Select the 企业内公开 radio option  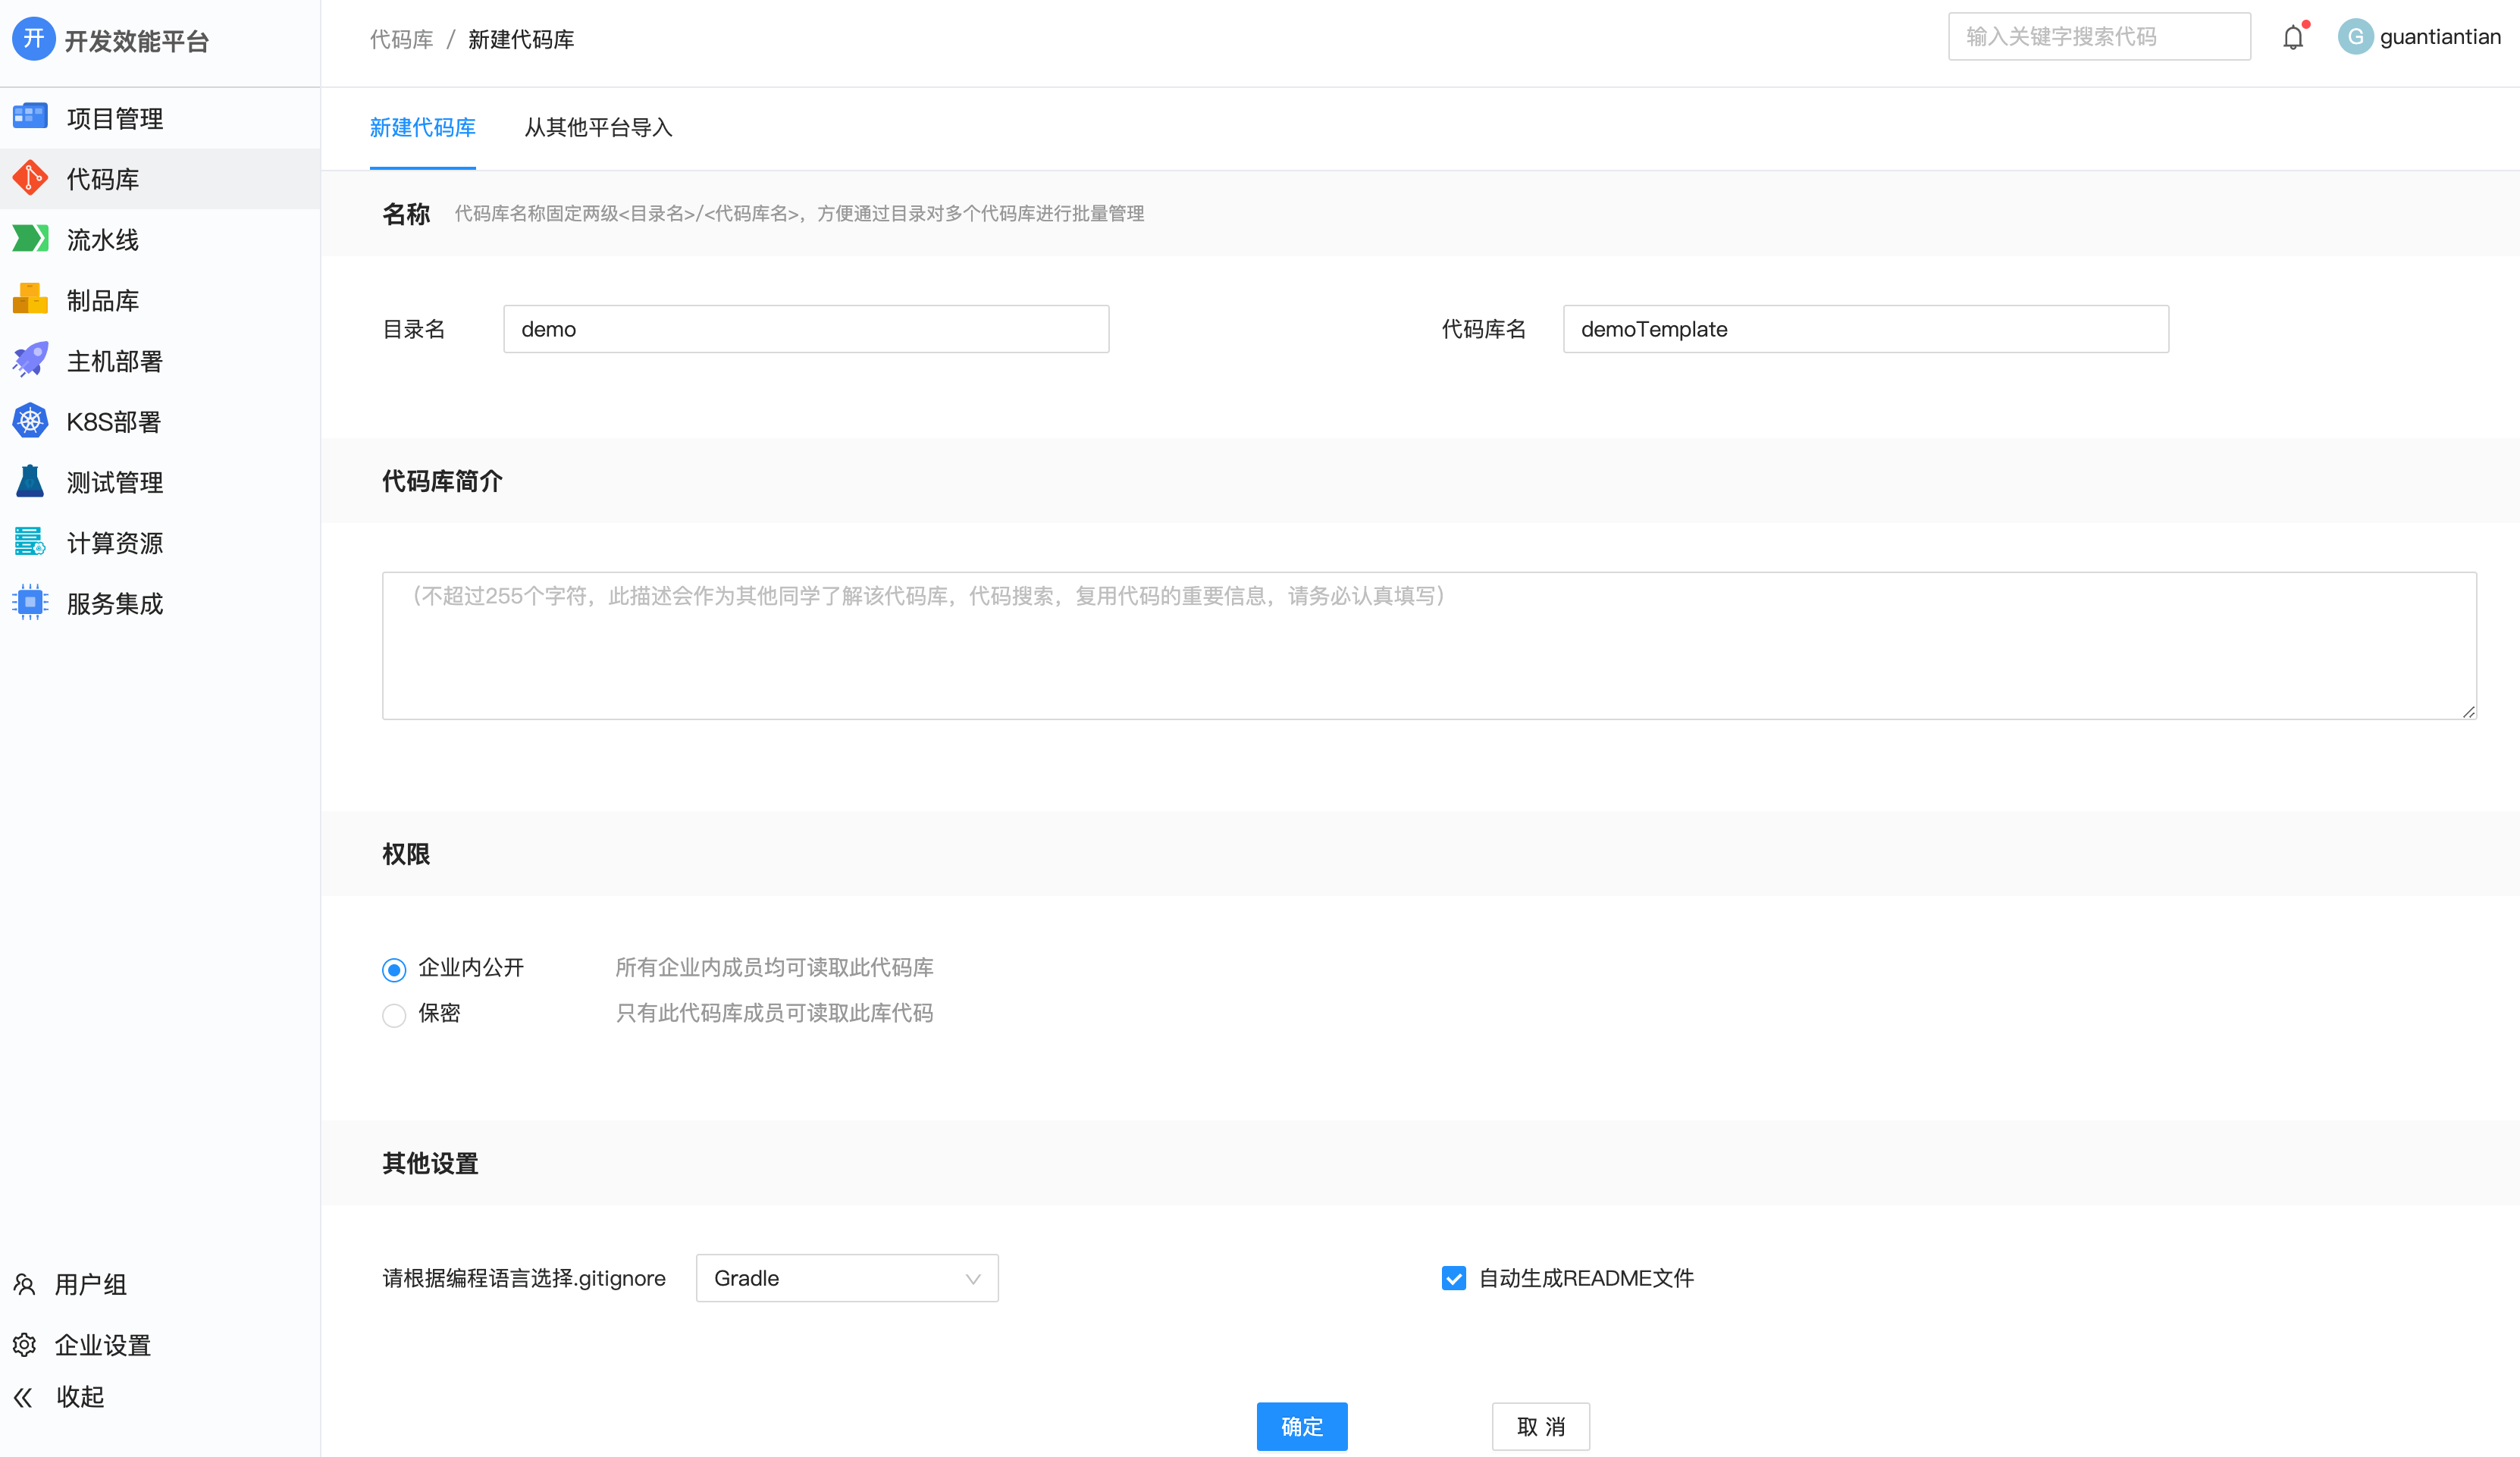tap(394, 969)
